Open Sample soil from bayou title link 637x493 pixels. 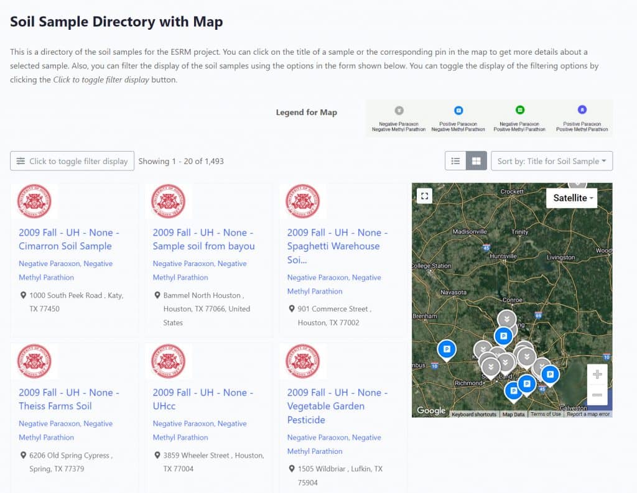point(203,239)
